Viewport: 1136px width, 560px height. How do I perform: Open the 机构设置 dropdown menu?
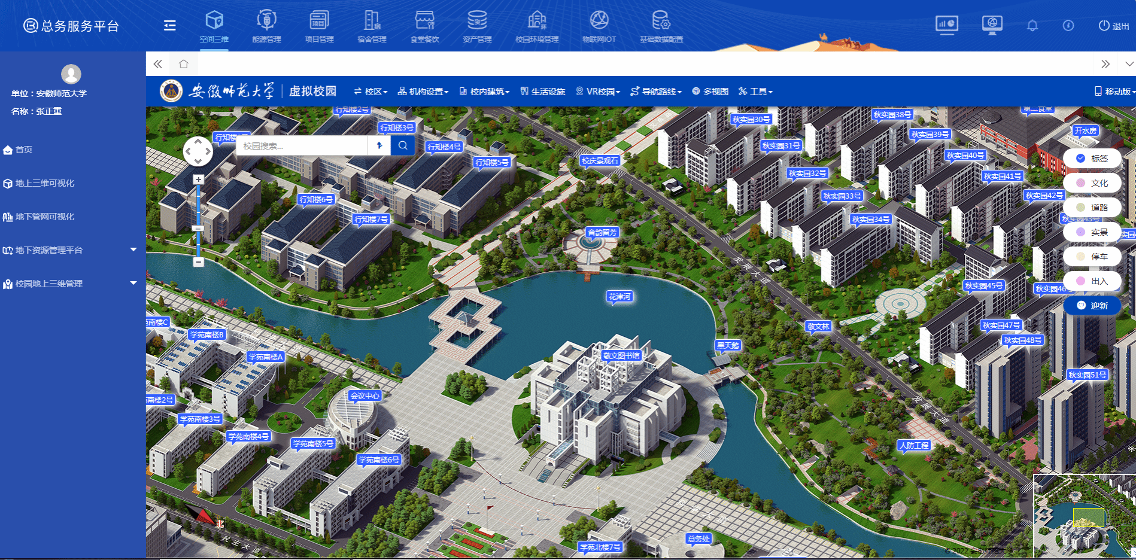(x=423, y=92)
